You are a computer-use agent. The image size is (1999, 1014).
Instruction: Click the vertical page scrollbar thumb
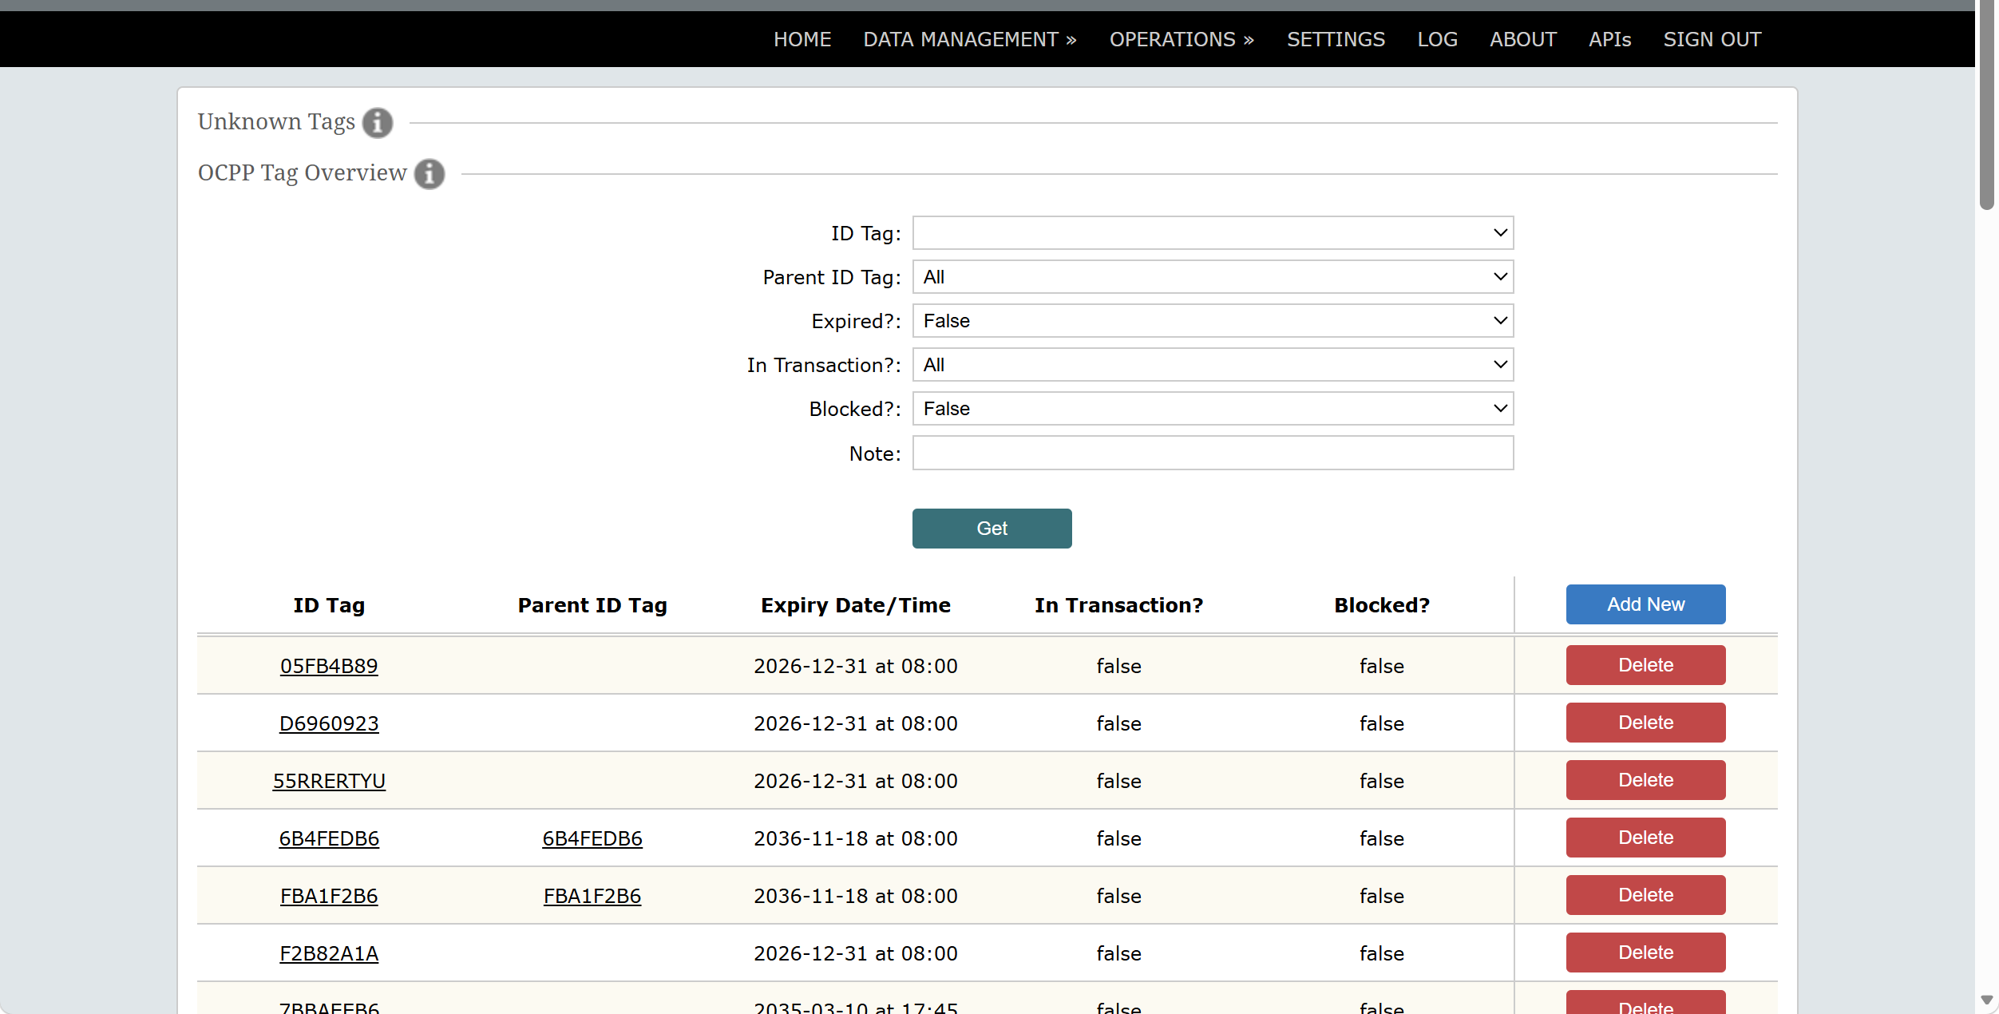1986,105
